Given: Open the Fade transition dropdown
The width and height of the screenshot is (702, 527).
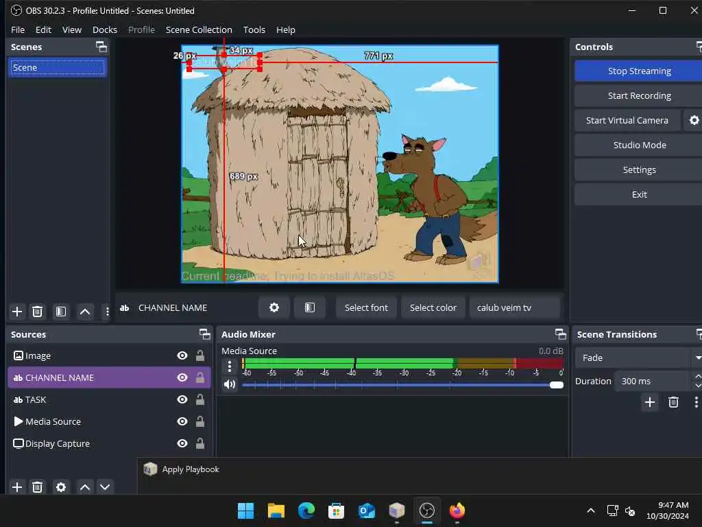Looking at the screenshot, I should pos(638,358).
